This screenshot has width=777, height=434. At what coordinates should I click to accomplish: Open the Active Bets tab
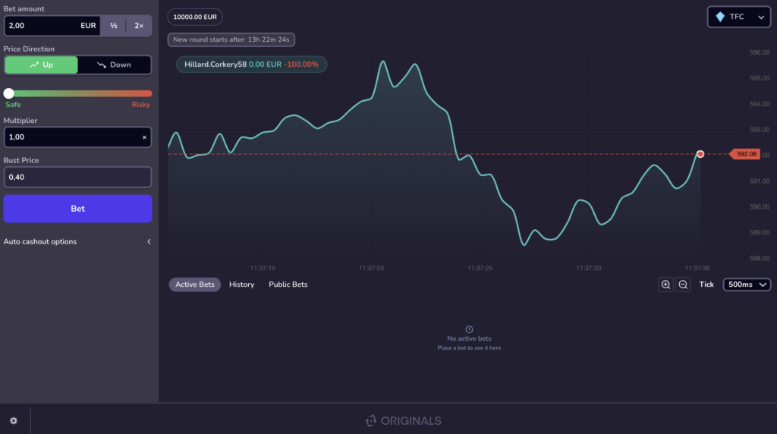click(195, 285)
